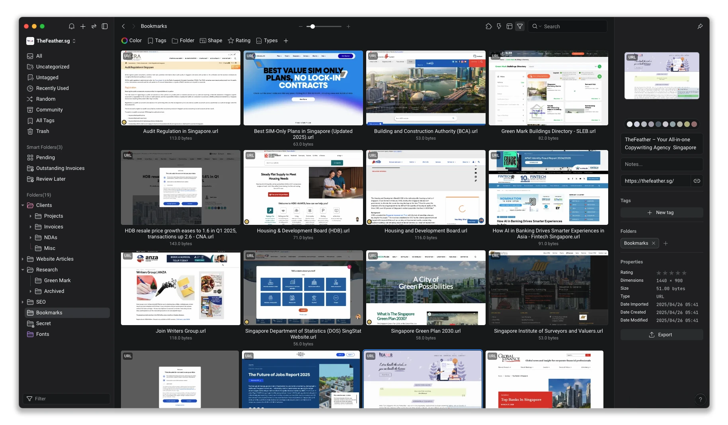
Task: Remove the Bookmarks folder chip
Action: point(654,243)
